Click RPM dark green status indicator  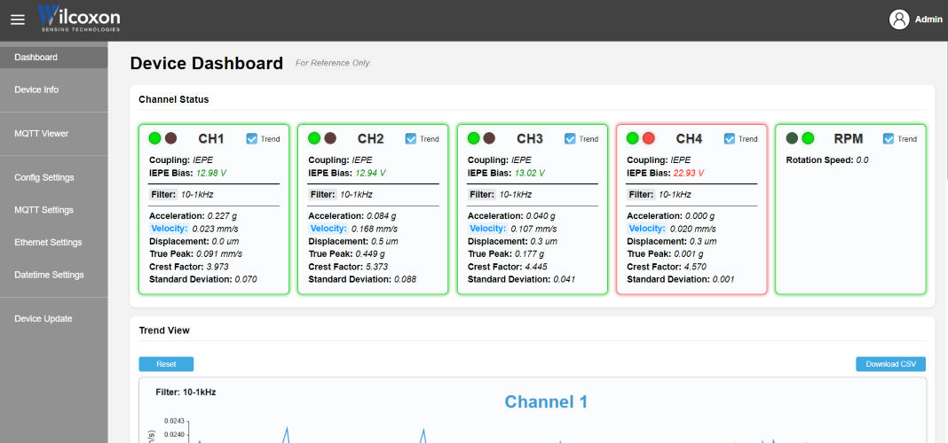[792, 138]
